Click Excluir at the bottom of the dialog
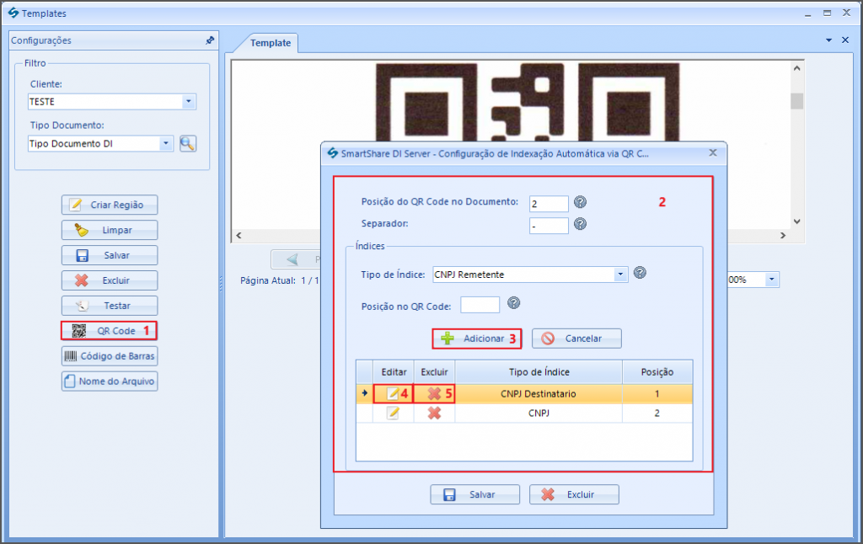The width and height of the screenshot is (863, 544). click(574, 494)
